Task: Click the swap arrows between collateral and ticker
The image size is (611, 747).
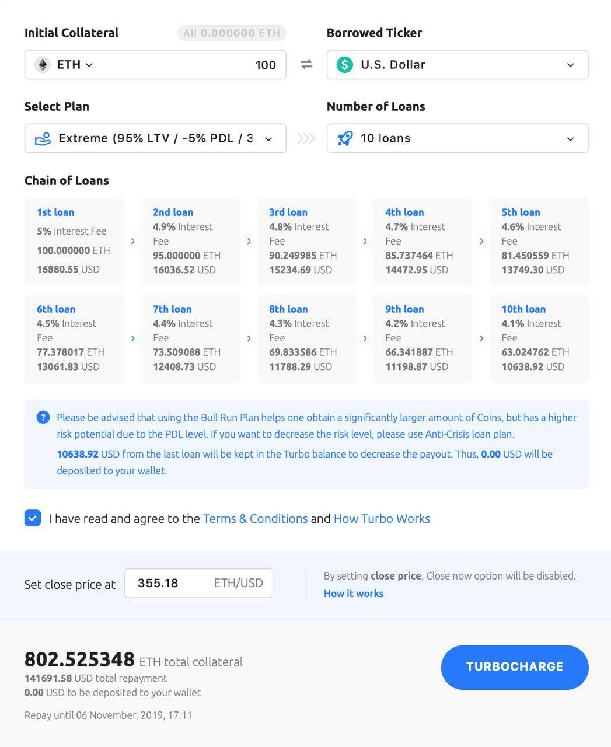Action: [x=306, y=65]
